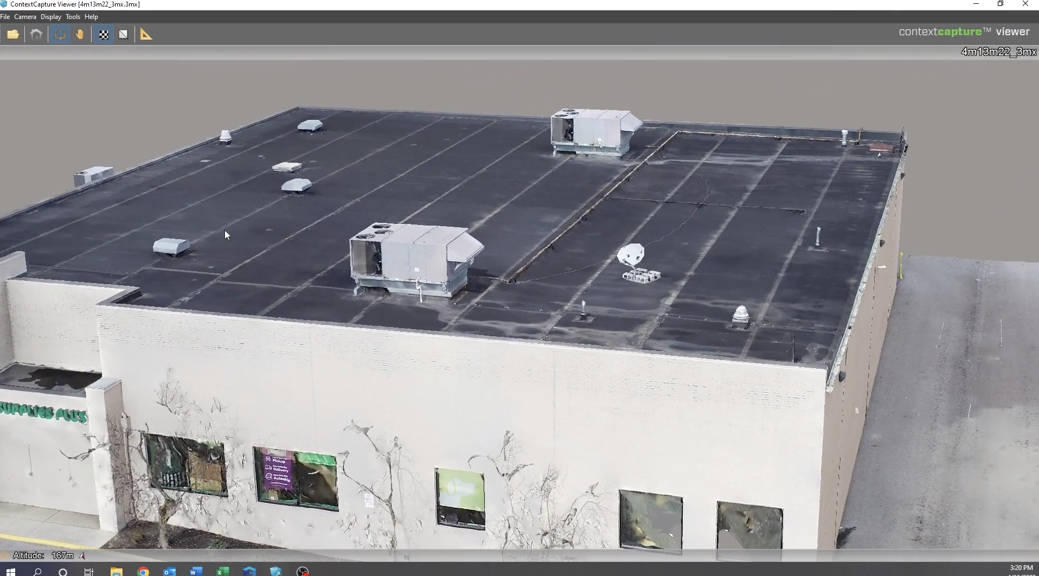This screenshot has width=1039, height=576.
Task: Expand the Display menu
Action: click(x=51, y=17)
